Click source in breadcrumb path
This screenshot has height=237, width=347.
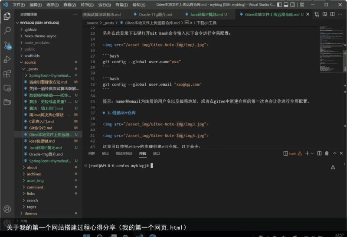92,23
